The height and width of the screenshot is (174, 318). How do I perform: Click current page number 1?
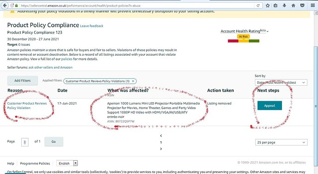(161, 142)
